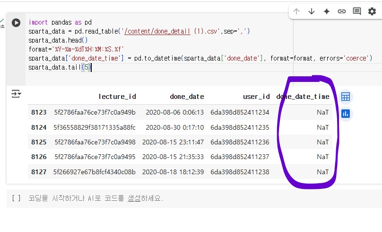
Task: Click user id 6da398d852411236
Action: click(240, 142)
